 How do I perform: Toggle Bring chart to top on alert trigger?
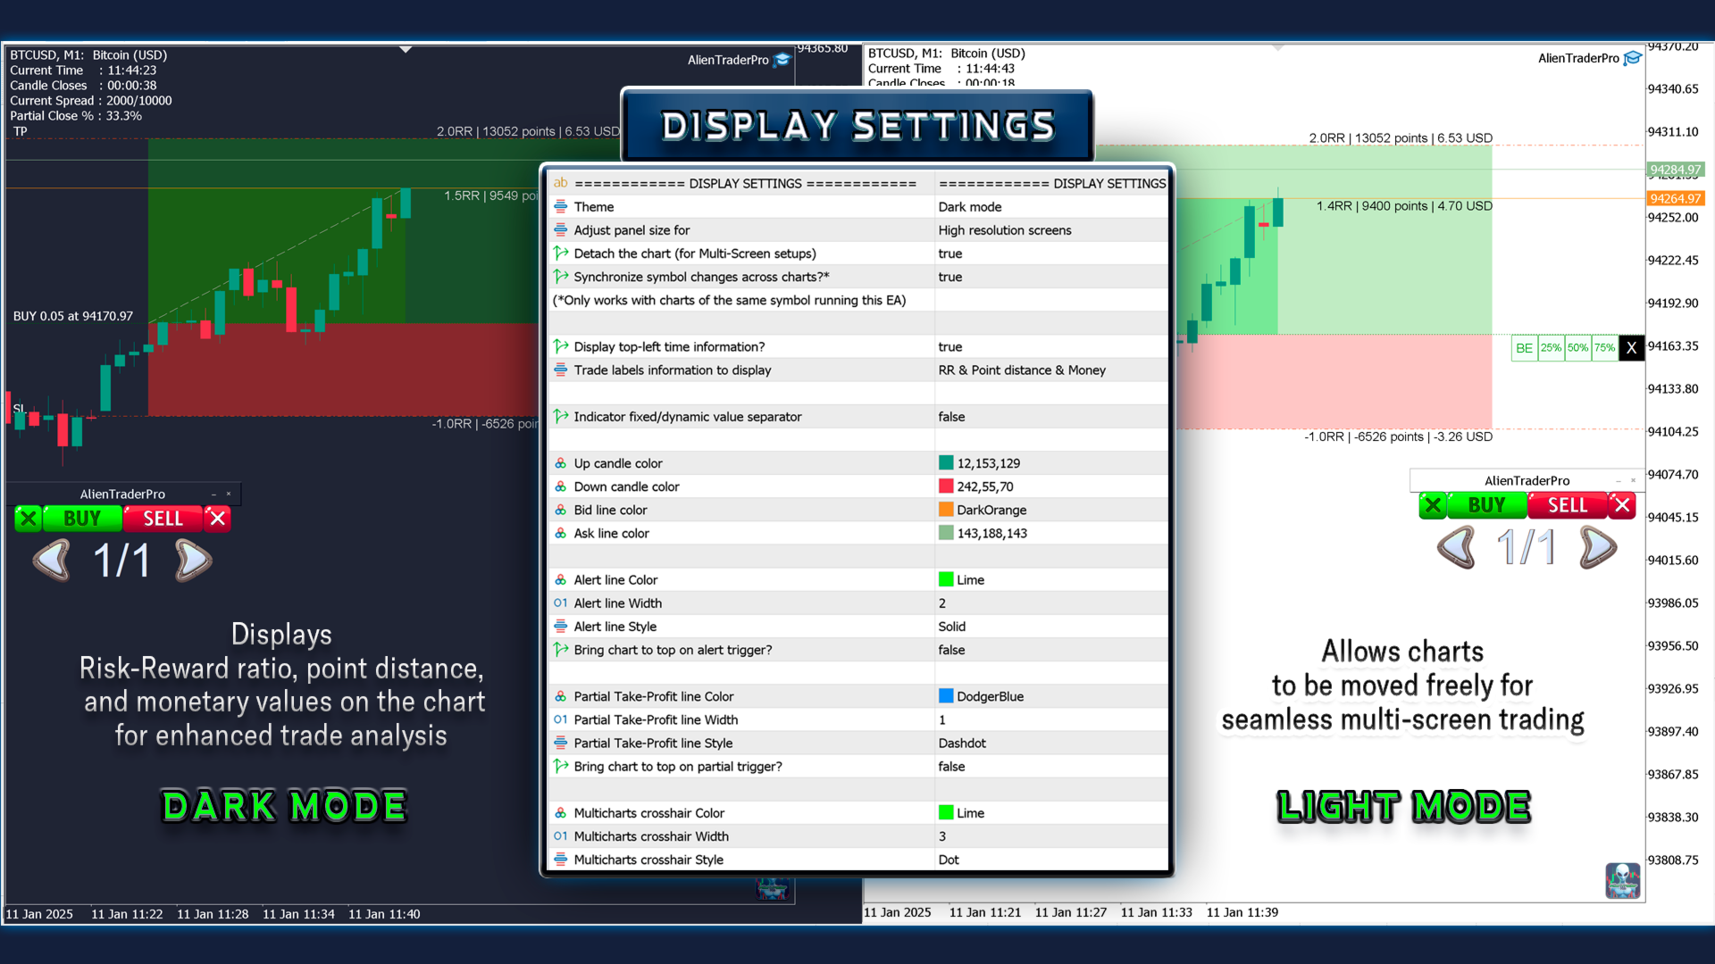click(1050, 650)
